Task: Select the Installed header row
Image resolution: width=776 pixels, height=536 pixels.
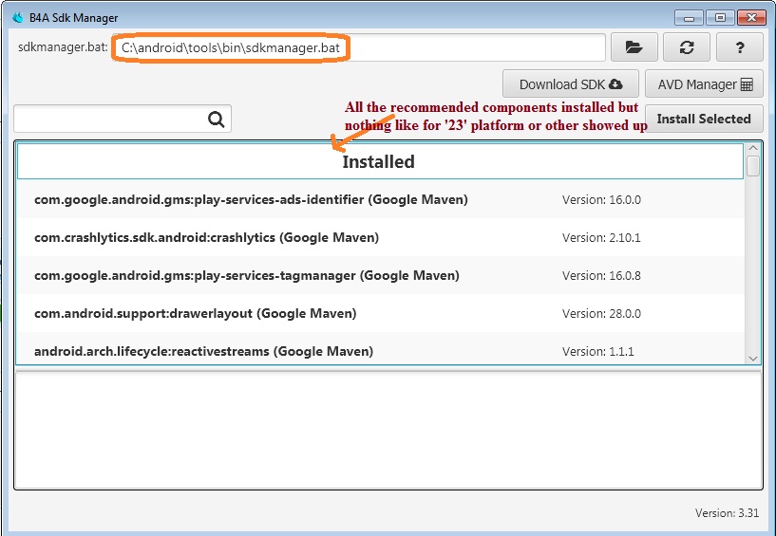Action: click(x=380, y=161)
